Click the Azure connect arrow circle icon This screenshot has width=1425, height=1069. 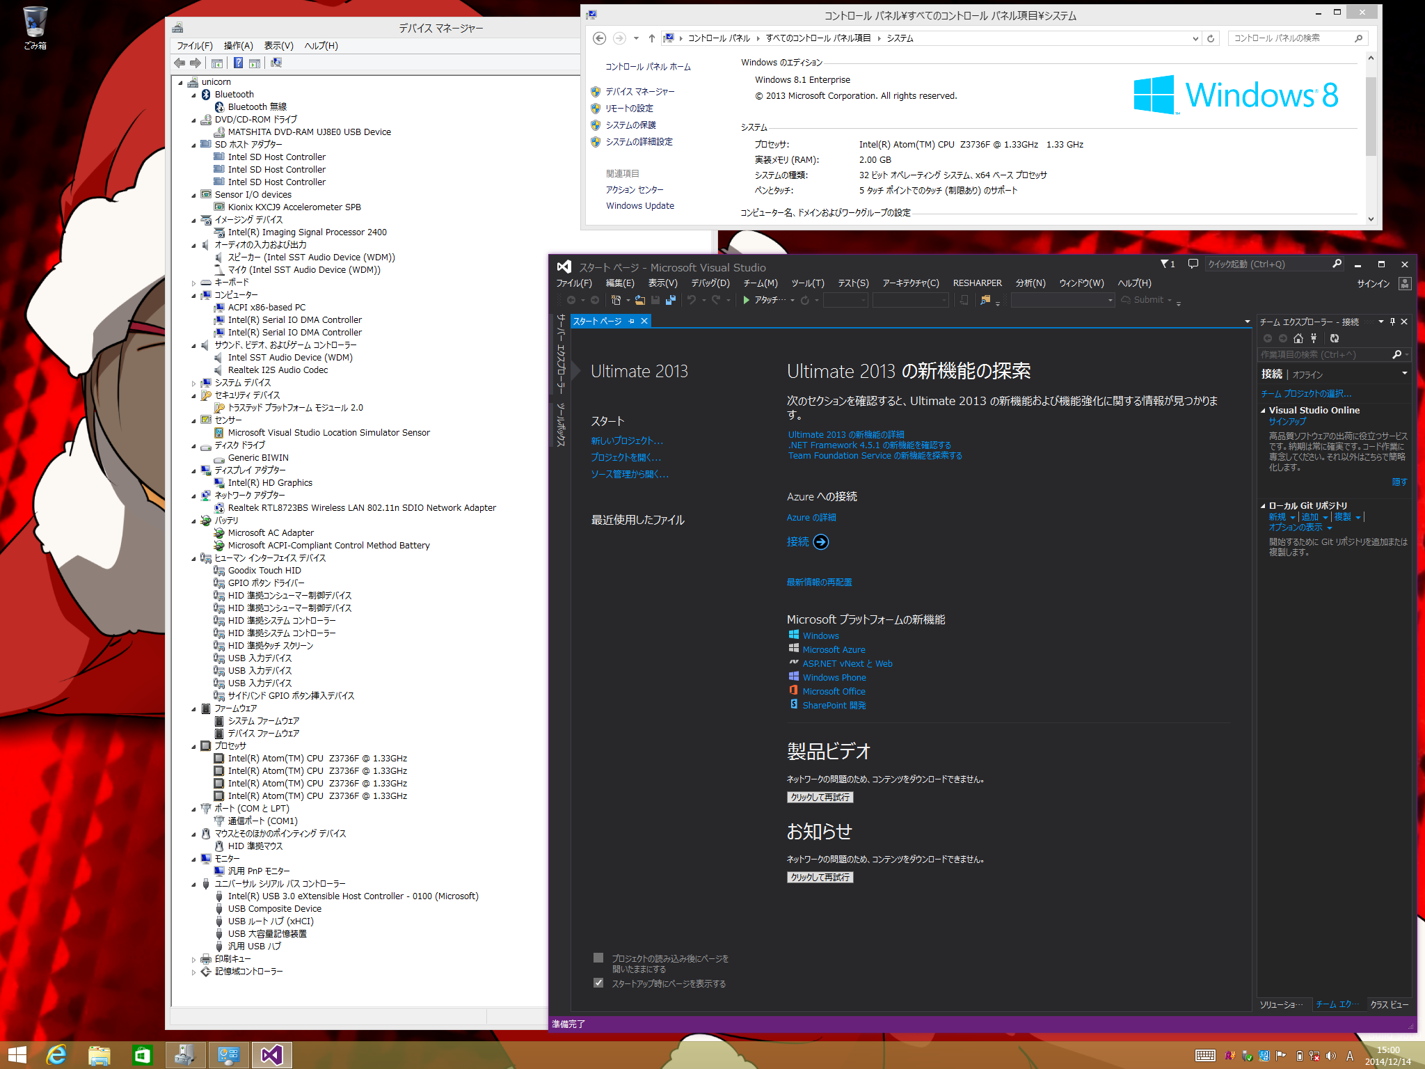[821, 542]
